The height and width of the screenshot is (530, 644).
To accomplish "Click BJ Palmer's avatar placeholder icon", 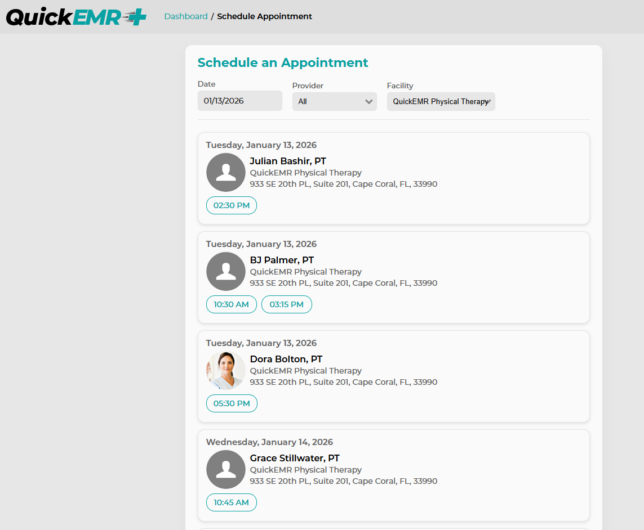I will click(x=226, y=272).
